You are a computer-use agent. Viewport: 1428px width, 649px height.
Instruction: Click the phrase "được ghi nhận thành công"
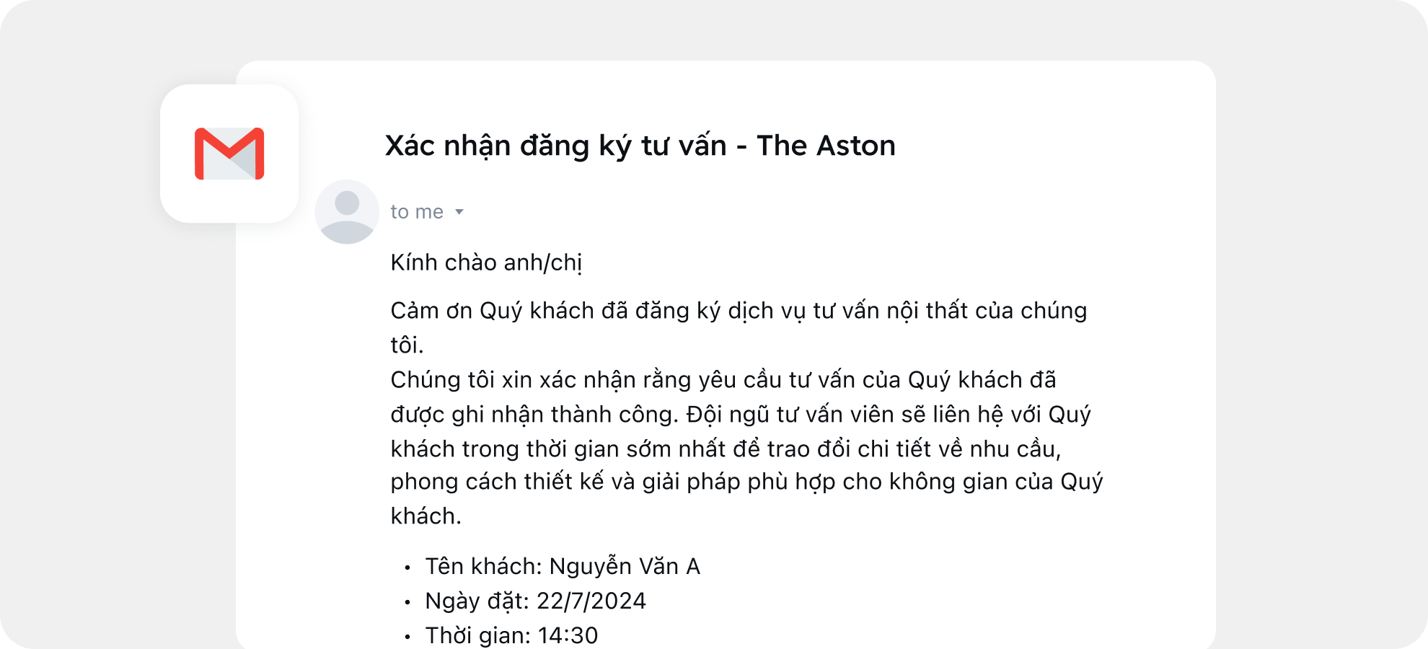point(534,415)
